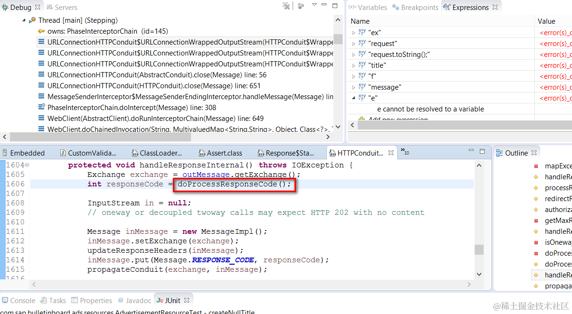
Task: Collapse the "e" expression
Action: coord(353,98)
